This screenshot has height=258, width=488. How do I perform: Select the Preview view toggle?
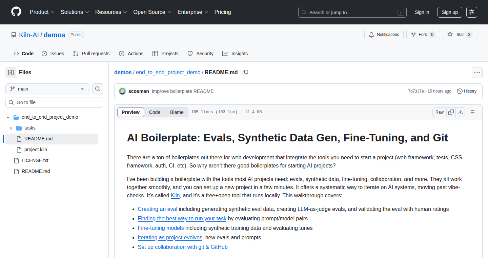[x=131, y=112]
